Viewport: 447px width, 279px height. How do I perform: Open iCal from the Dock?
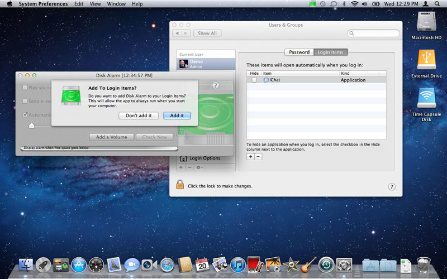click(202, 264)
